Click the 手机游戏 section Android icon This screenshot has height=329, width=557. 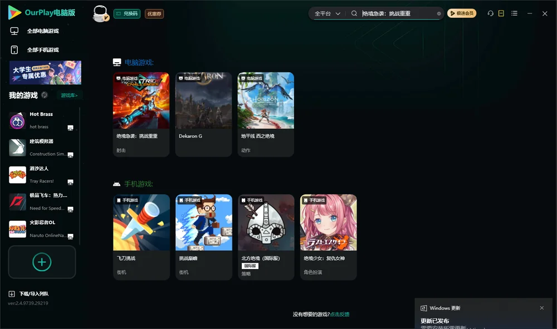pos(116,184)
